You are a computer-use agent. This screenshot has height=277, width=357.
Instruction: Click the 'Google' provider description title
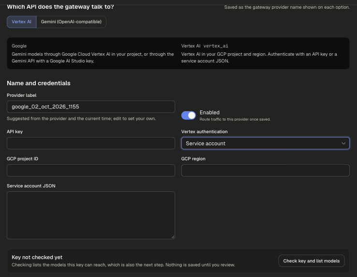(19, 46)
